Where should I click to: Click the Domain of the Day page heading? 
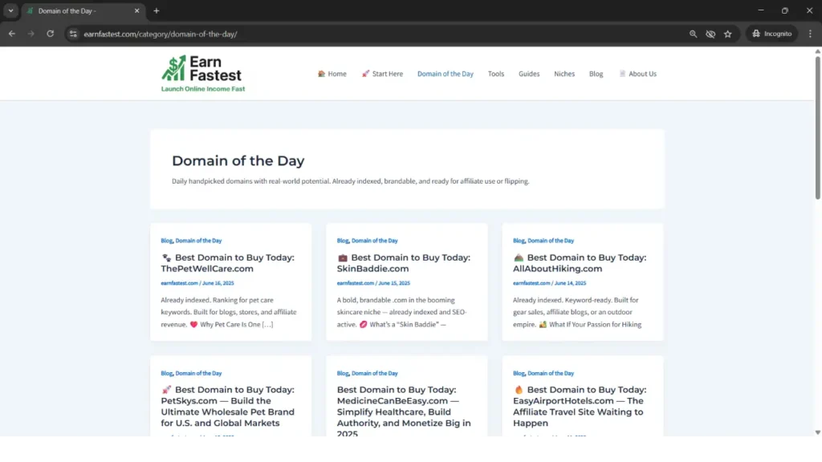238,160
